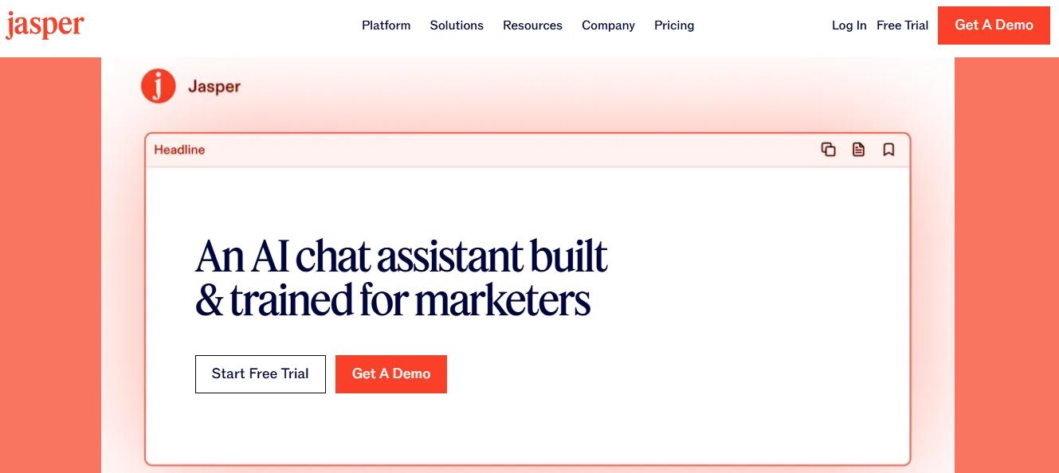Click the bookmark icon in the Headline bar
Screen dimensions: 1059x473
(x=888, y=150)
